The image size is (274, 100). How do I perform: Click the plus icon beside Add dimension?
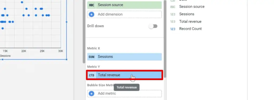[92, 14]
